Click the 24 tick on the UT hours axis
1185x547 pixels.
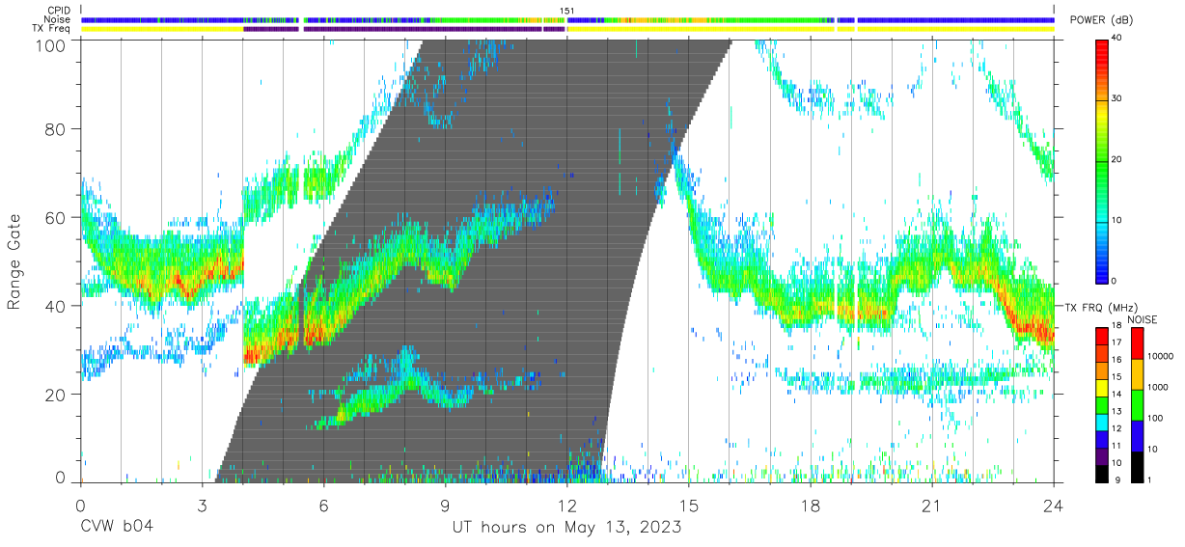pos(1054,506)
